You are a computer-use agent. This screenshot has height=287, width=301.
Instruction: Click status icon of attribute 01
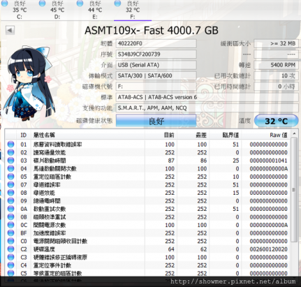click(x=10, y=145)
